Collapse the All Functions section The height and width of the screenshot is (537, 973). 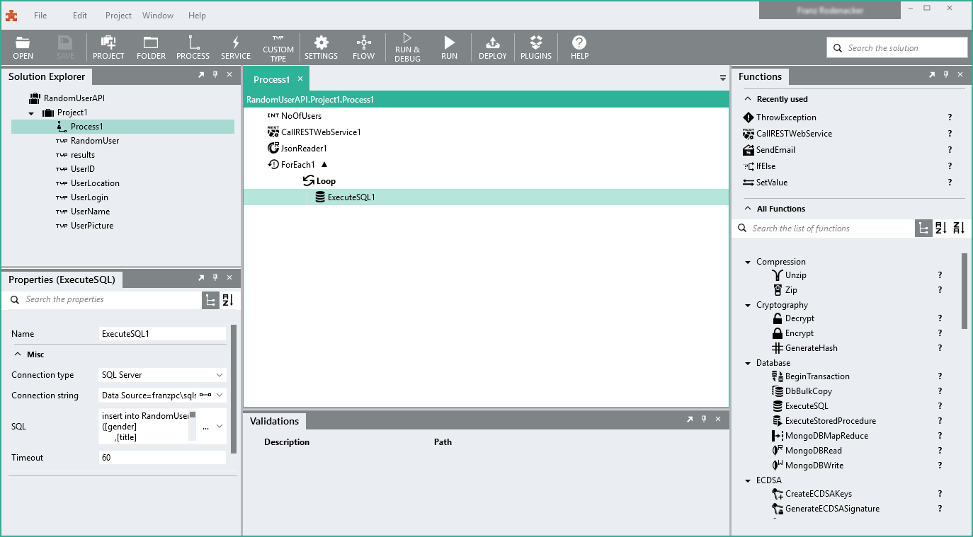[747, 209]
